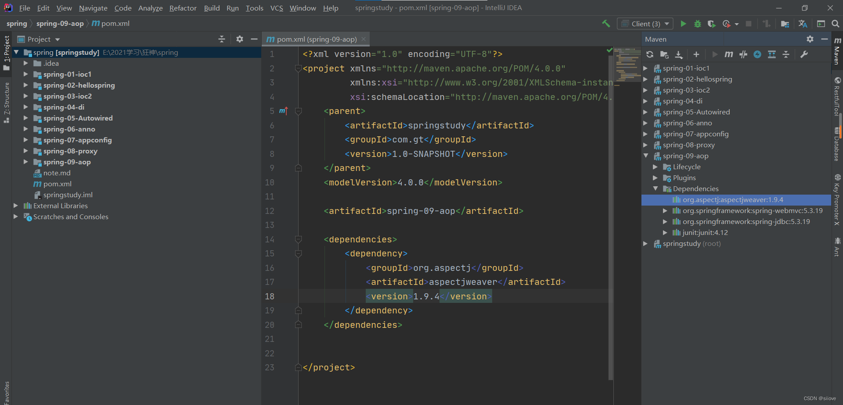Hide the Project tool window
This screenshot has height=405, width=843.
pos(254,39)
